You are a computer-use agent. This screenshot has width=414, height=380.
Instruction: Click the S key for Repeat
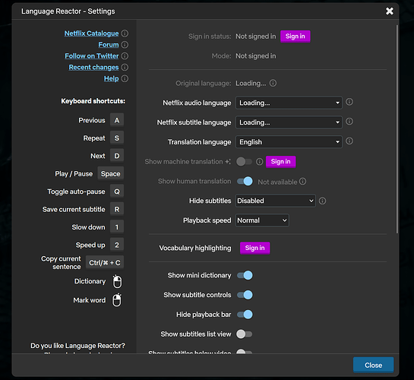(x=117, y=138)
